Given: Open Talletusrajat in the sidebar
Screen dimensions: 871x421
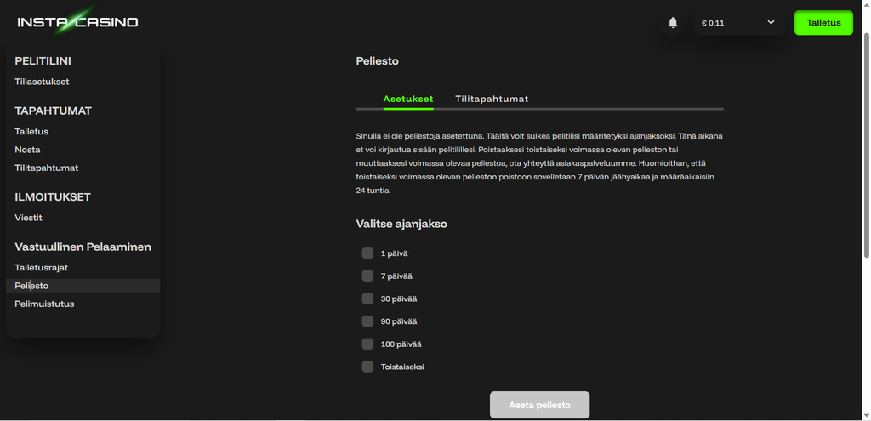Looking at the screenshot, I should coord(41,267).
